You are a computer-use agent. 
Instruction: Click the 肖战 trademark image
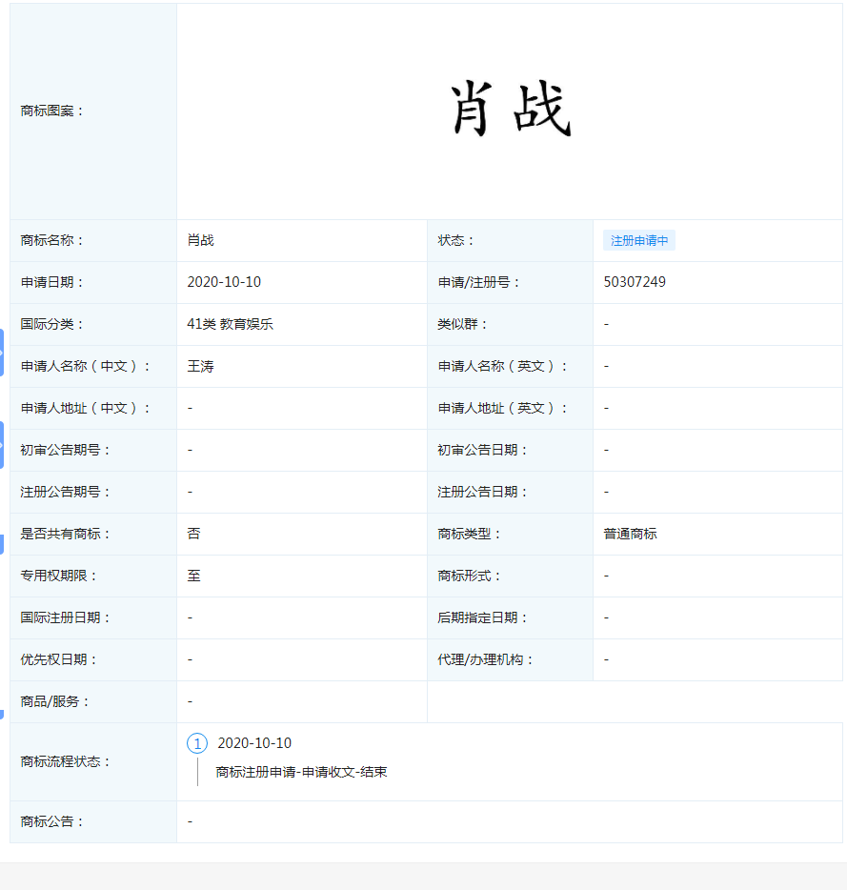click(x=510, y=109)
